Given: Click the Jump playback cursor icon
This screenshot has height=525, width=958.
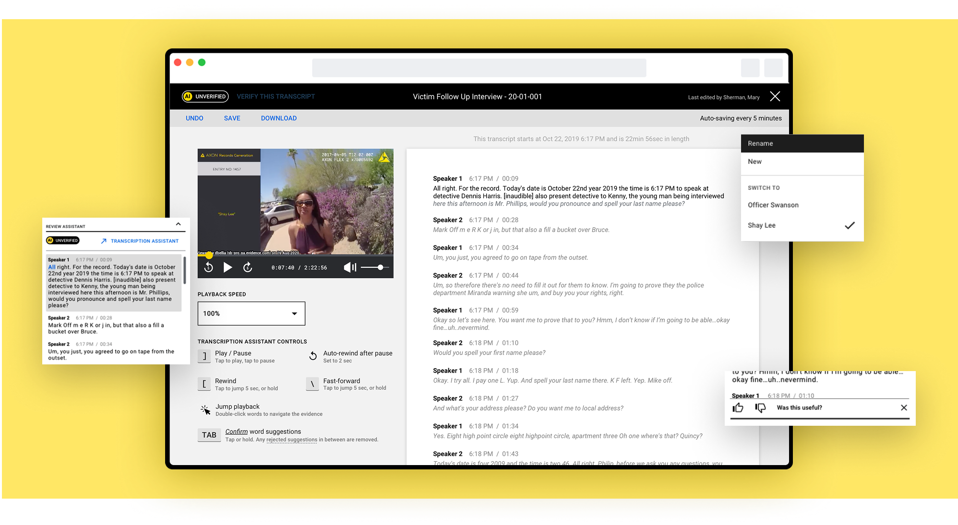Looking at the screenshot, I should (x=205, y=410).
